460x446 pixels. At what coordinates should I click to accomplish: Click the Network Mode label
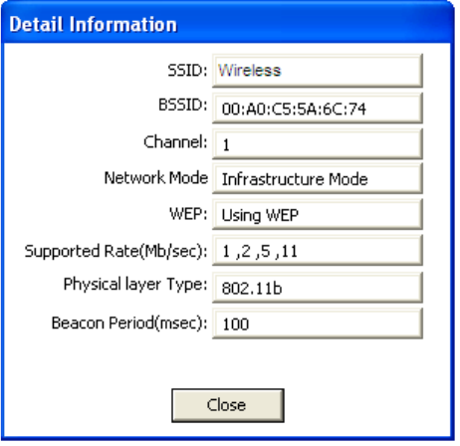156,178
